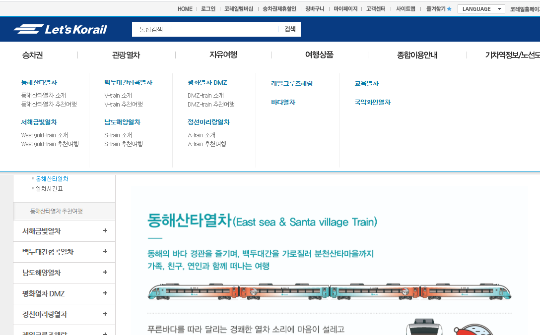Open 서해금빛열차 heading in mega menu
The height and width of the screenshot is (335, 540).
(x=39, y=122)
